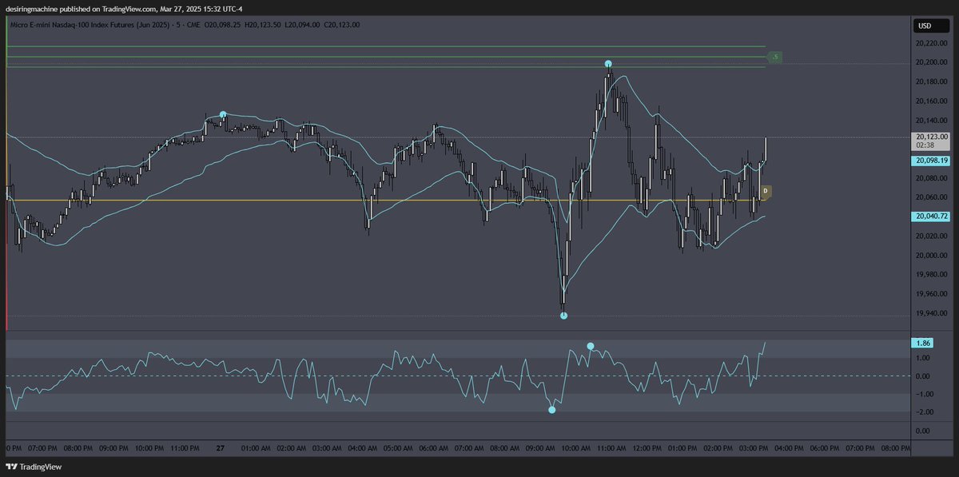Screen dimensions: 959x477
Task: Click the 11:00 PM time axis label
Action: [185, 449]
